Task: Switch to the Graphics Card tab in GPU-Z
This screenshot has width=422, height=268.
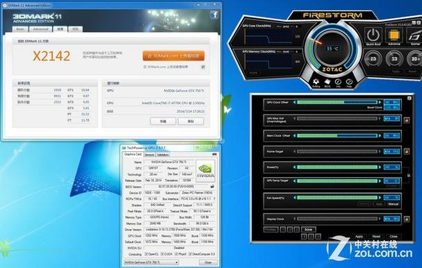Action: pyautogui.click(x=133, y=155)
